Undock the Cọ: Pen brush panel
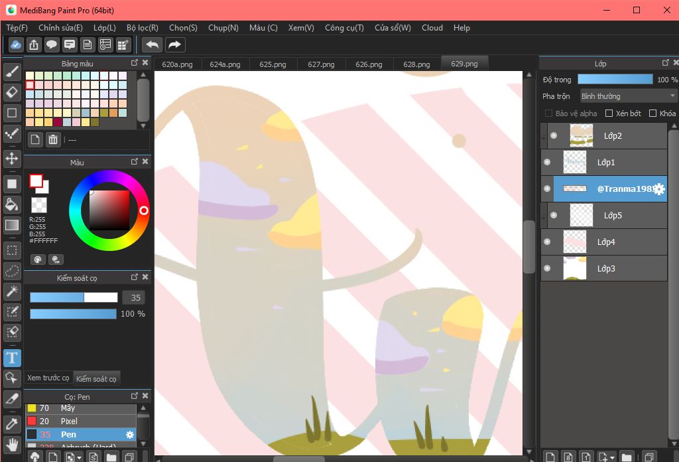The width and height of the screenshot is (679, 462). [134, 396]
